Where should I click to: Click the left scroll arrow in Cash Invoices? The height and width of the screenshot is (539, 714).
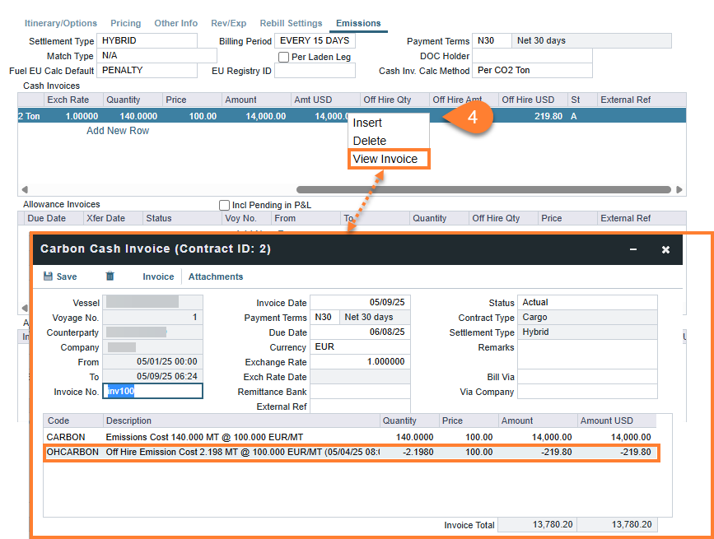pyautogui.click(x=25, y=189)
